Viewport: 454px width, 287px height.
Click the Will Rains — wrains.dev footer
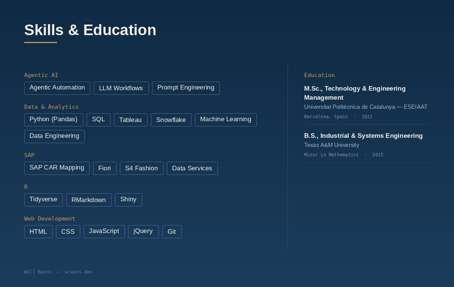tap(58, 272)
